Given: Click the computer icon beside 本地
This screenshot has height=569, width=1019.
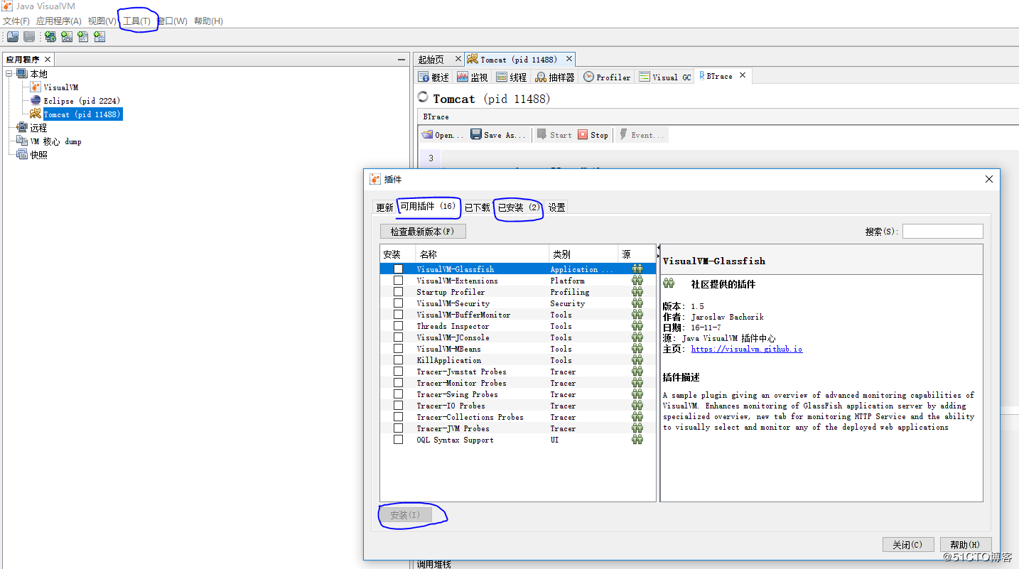Looking at the screenshot, I should [x=22, y=74].
